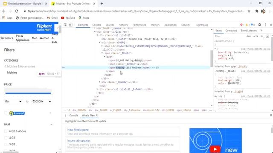Switch to the Network tab
The image size is (273, 153).
[123, 25]
